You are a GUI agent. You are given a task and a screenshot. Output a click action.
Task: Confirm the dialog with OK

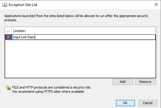[125, 103]
